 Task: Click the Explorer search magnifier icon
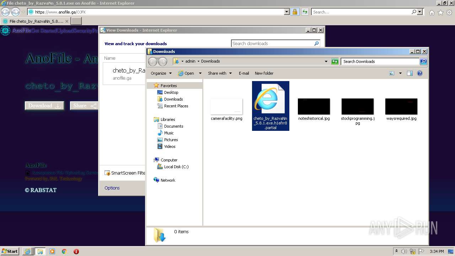point(423,62)
